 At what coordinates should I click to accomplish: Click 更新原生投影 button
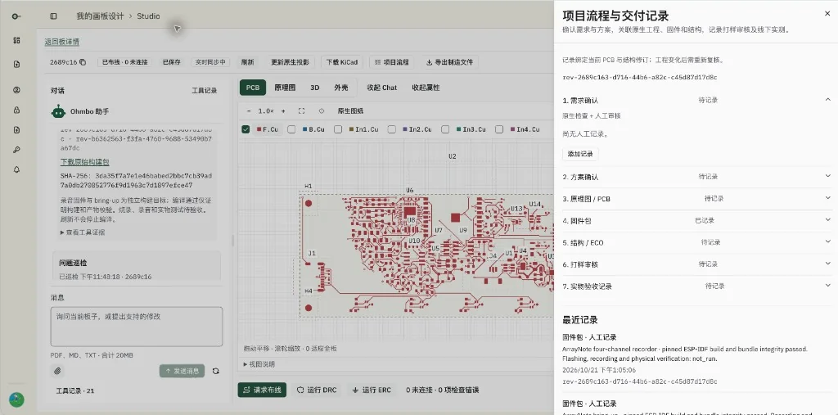coord(291,62)
